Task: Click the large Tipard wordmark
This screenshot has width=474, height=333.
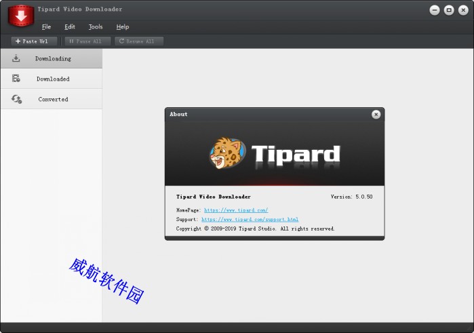Action: 296,155
